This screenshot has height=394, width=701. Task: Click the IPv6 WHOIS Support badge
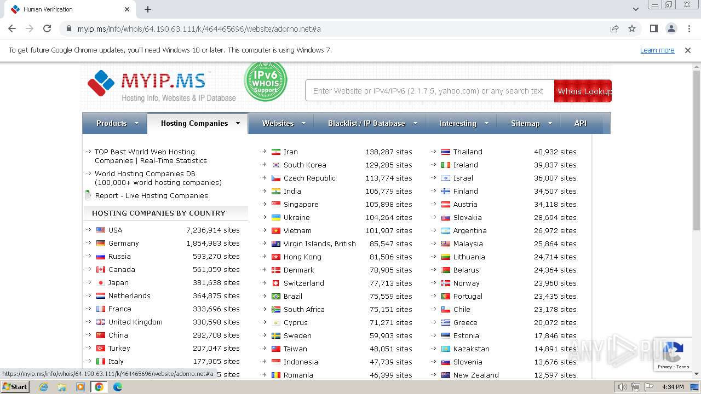(x=265, y=82)
